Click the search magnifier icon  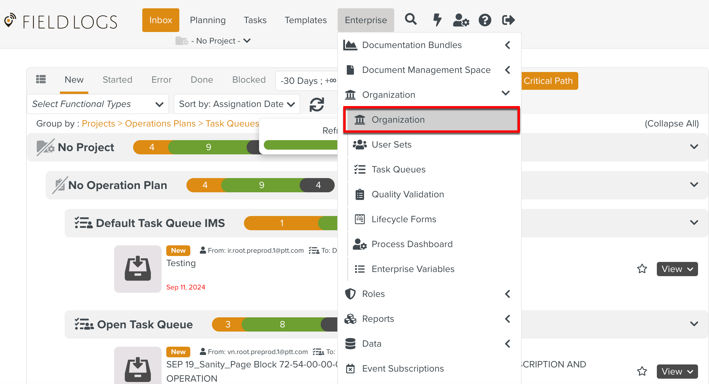411,20
